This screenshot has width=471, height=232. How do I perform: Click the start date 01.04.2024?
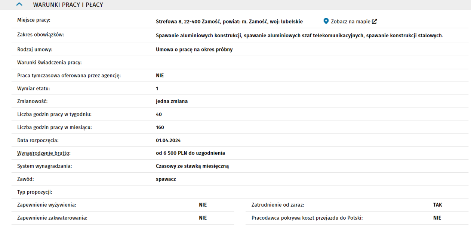click(168, 141)
